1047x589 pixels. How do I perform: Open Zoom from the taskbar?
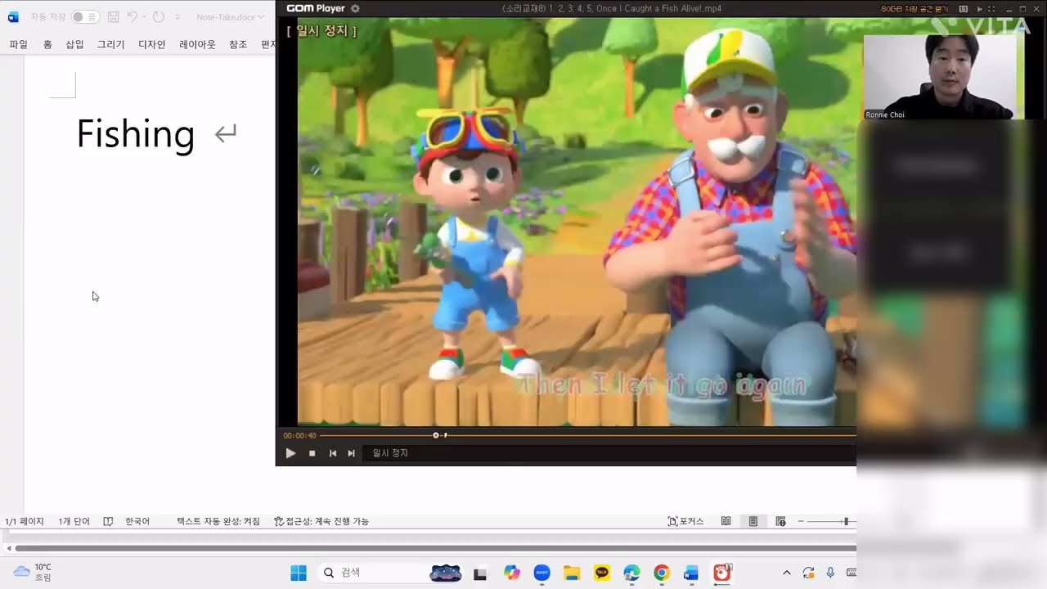pos(541,573)
